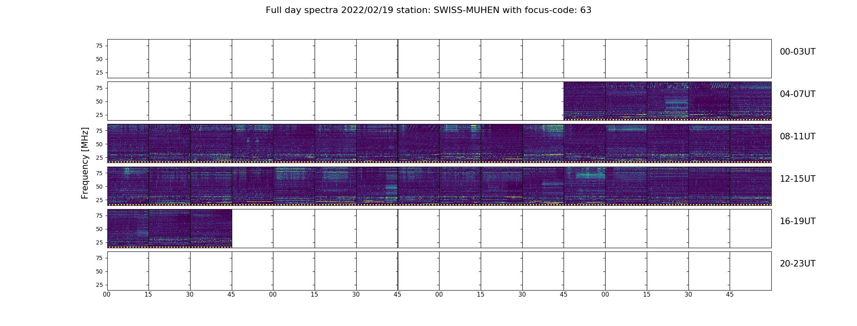857x326 pixels.
Task: Click the last empty panel of the 20-23UT row
Action: point(750,271)
